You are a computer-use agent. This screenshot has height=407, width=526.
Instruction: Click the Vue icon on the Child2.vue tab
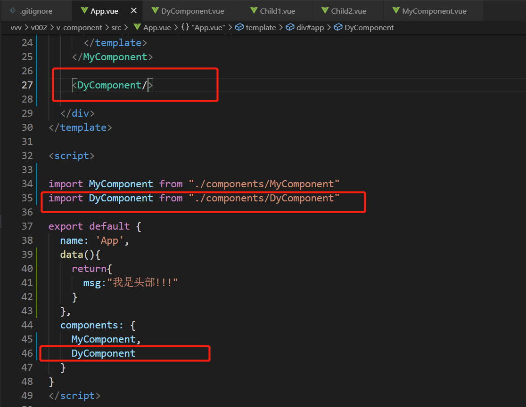[325, 11]
